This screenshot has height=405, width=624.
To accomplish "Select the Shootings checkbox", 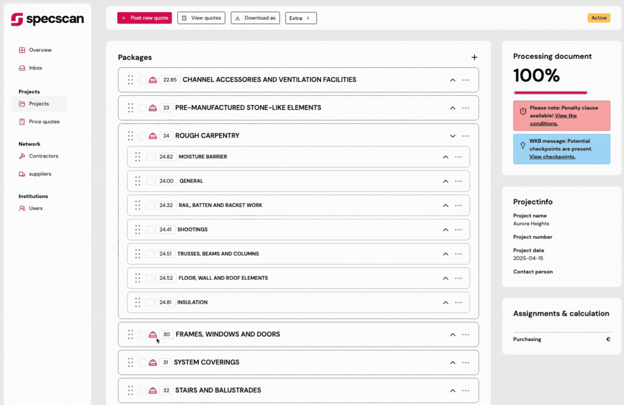I will (x=150, y=230).
